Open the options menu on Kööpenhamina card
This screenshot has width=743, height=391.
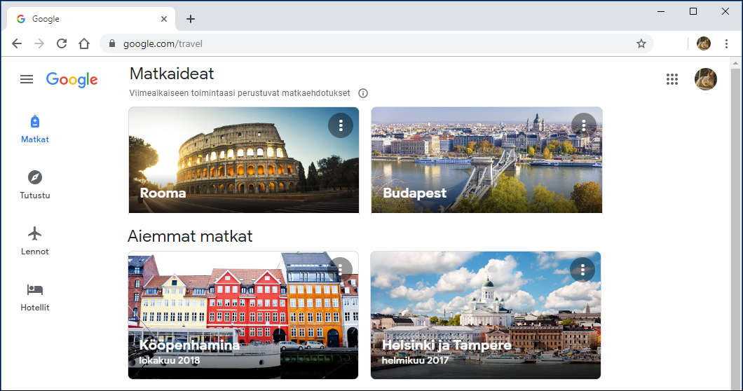[340, 270]
